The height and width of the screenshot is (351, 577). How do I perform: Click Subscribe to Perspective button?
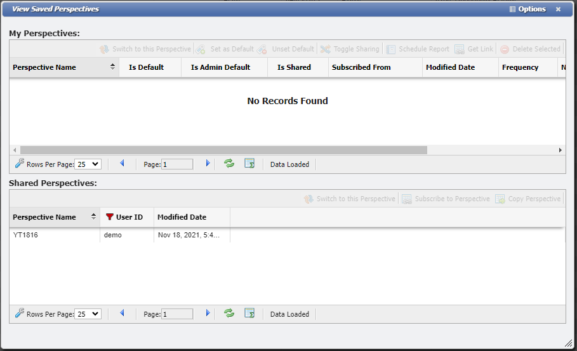(x=446, y=199)
